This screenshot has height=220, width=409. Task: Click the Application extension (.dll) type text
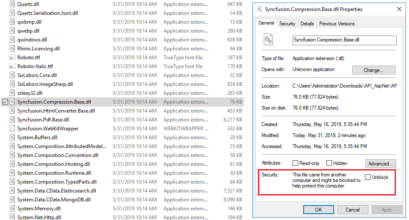(318, 58)
